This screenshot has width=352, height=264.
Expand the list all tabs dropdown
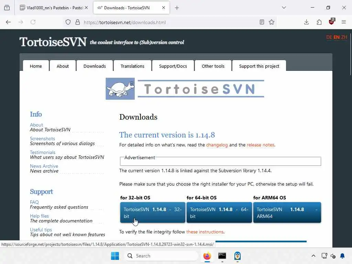(284, 8)
